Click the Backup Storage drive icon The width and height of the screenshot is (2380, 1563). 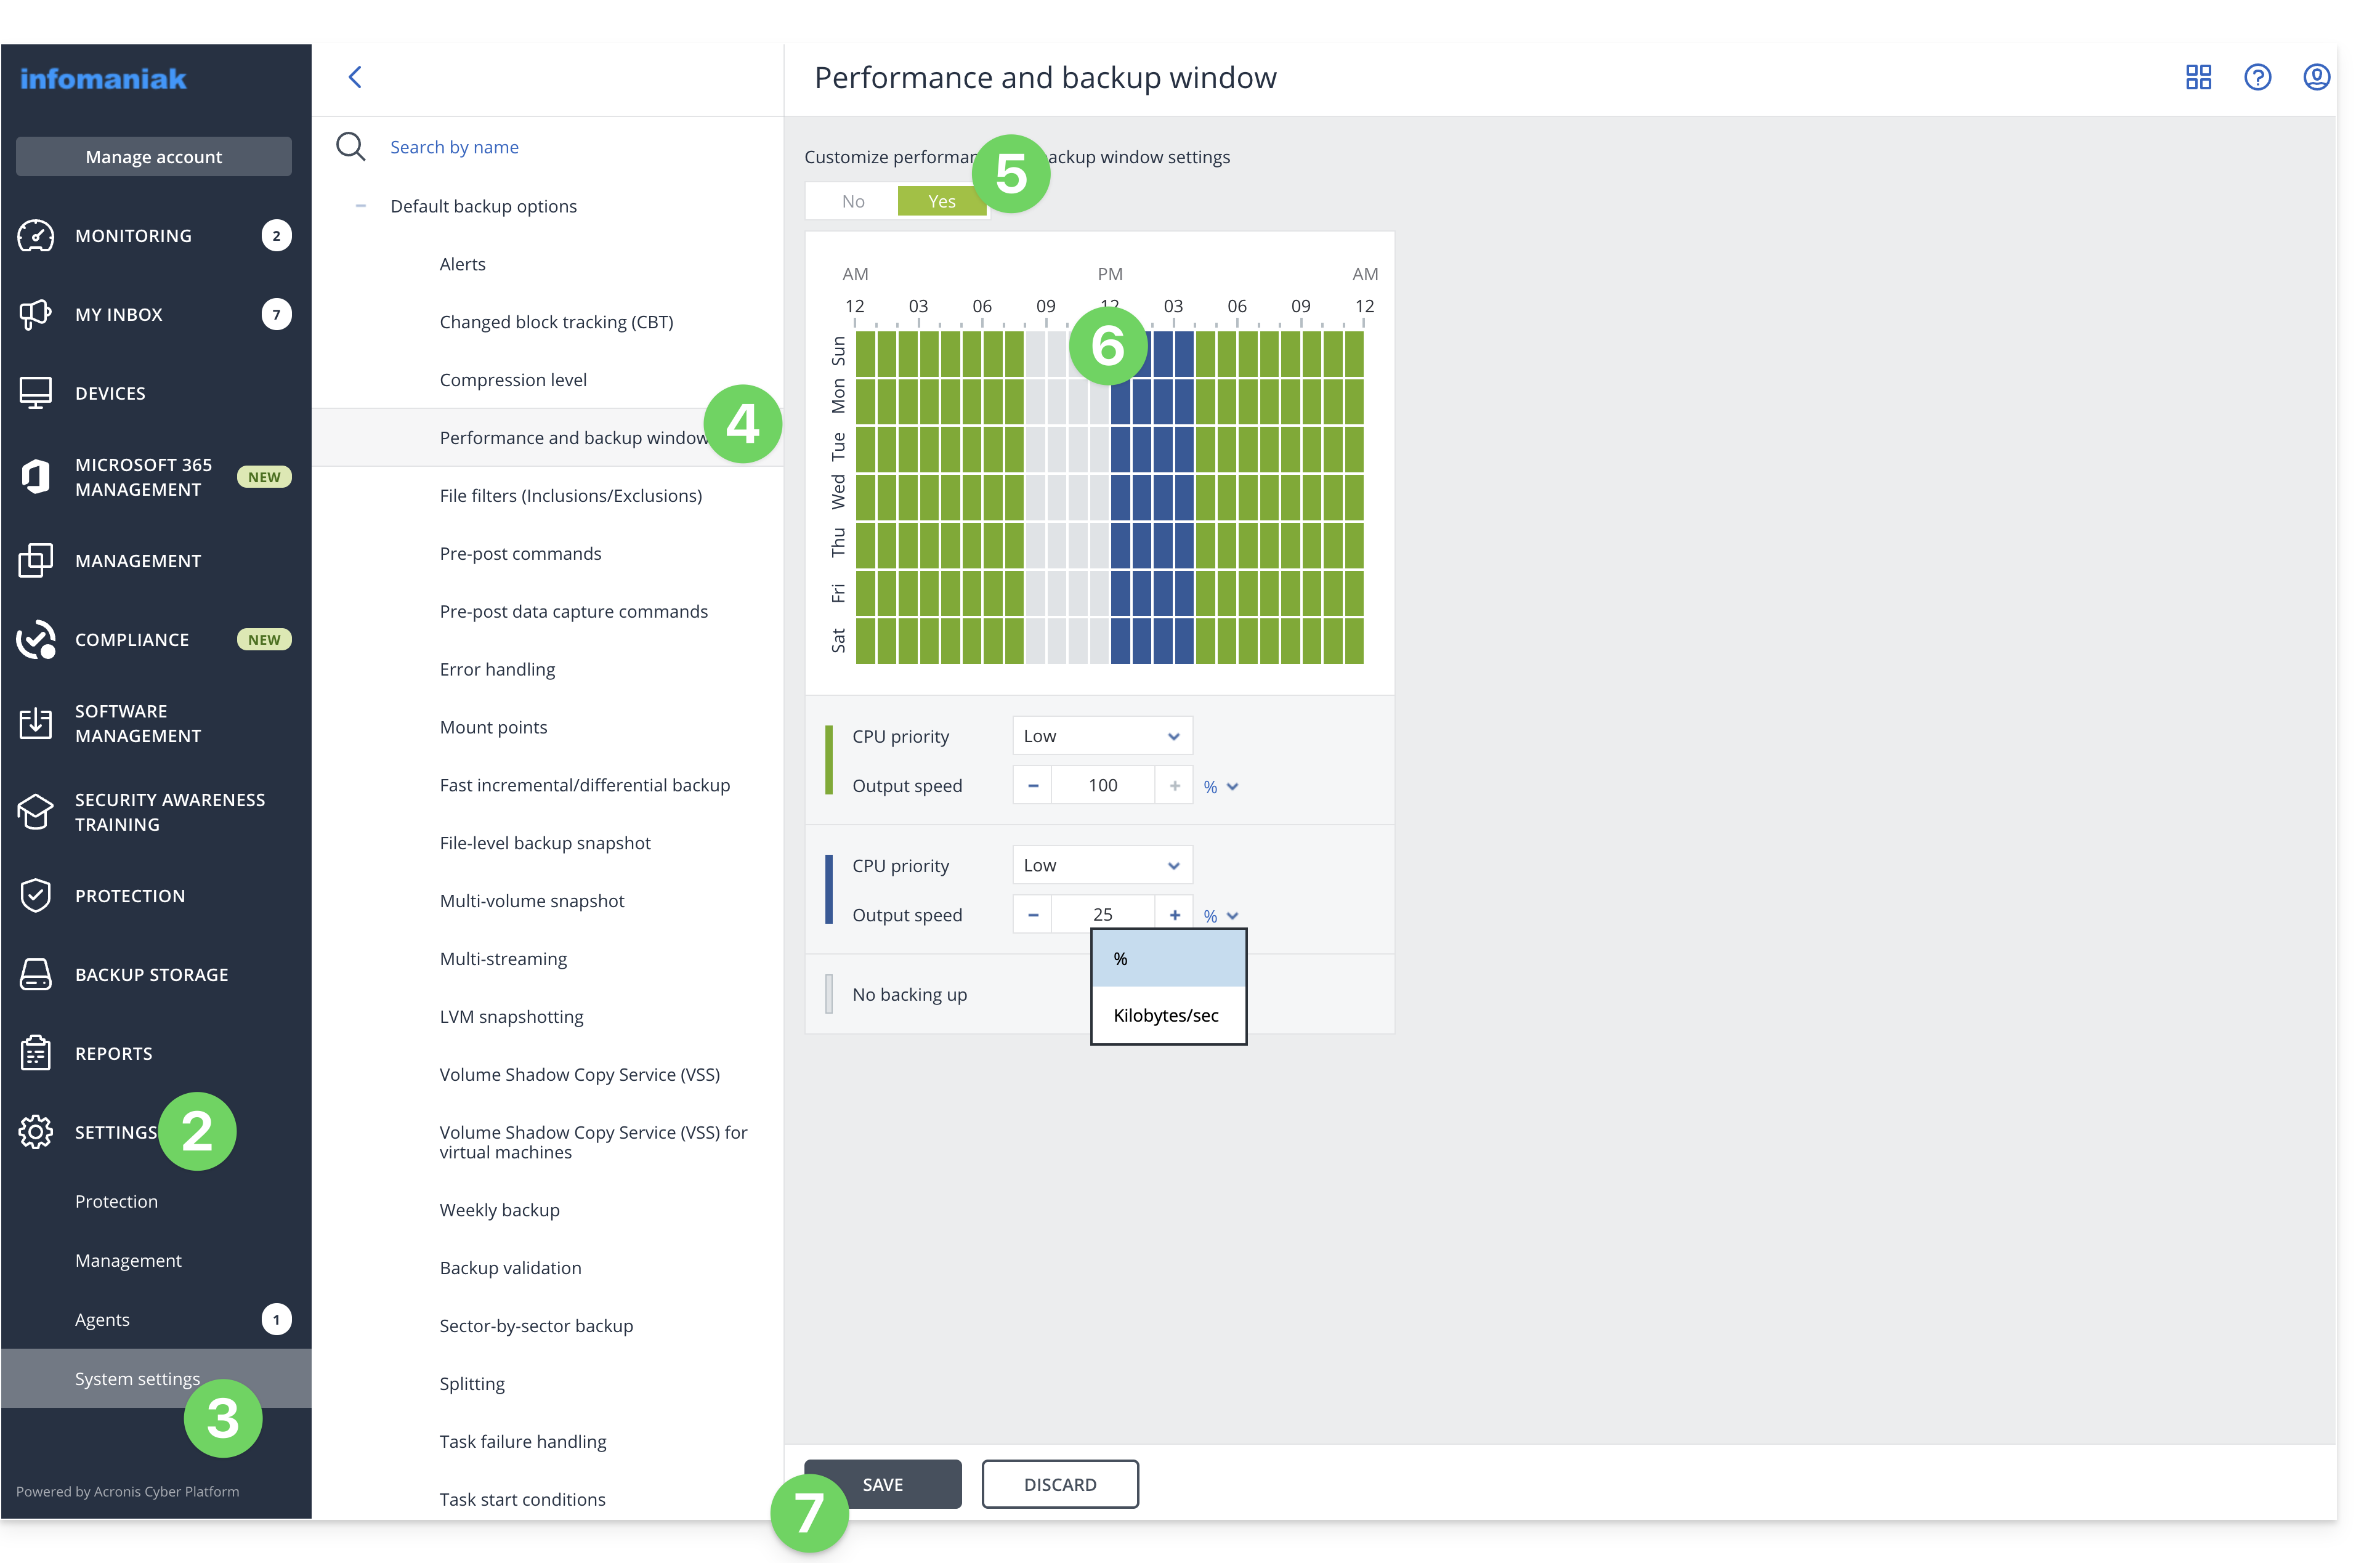(36, 974)
